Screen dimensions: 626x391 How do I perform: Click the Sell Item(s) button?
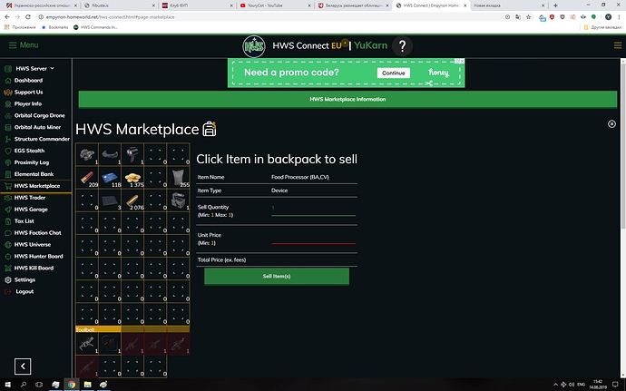[277, 277]
